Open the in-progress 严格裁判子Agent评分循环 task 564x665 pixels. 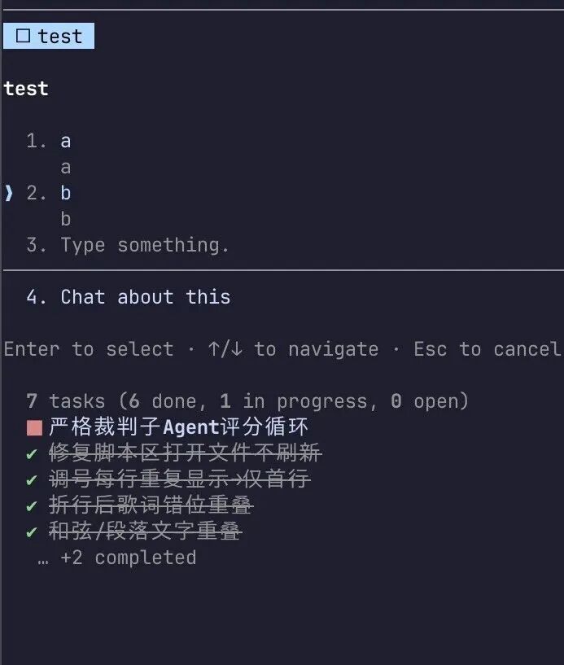point(178,427)
